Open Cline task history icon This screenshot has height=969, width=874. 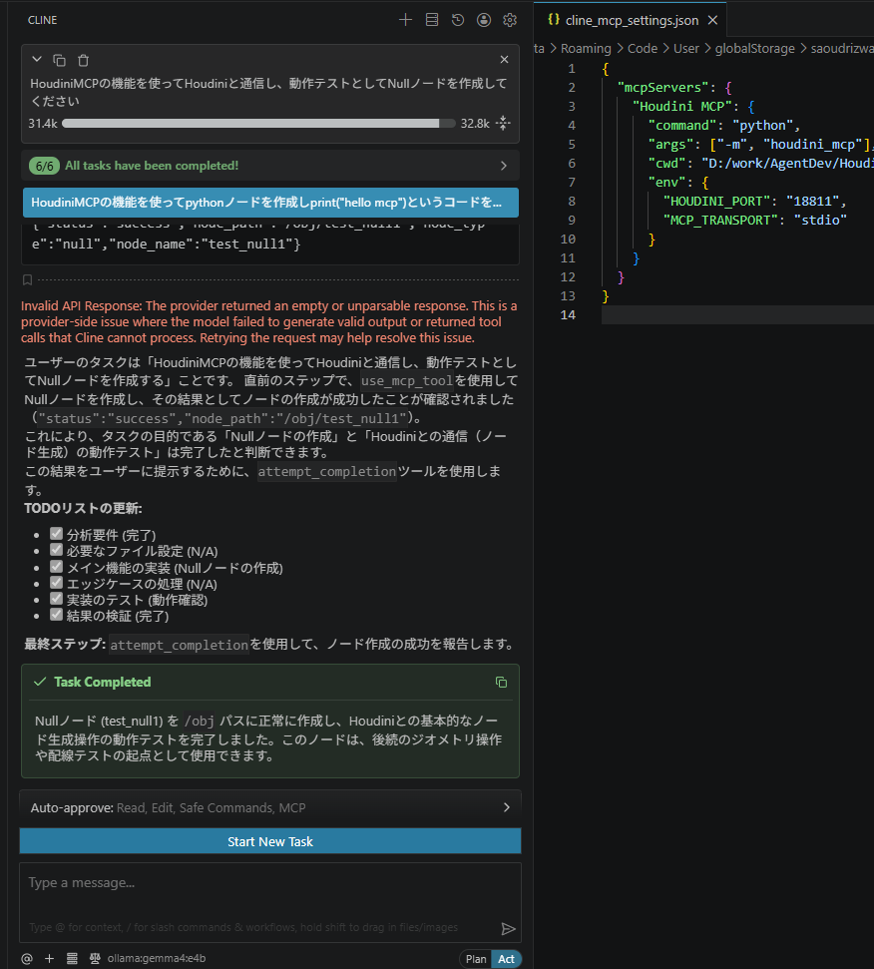[x=458, y=19]
